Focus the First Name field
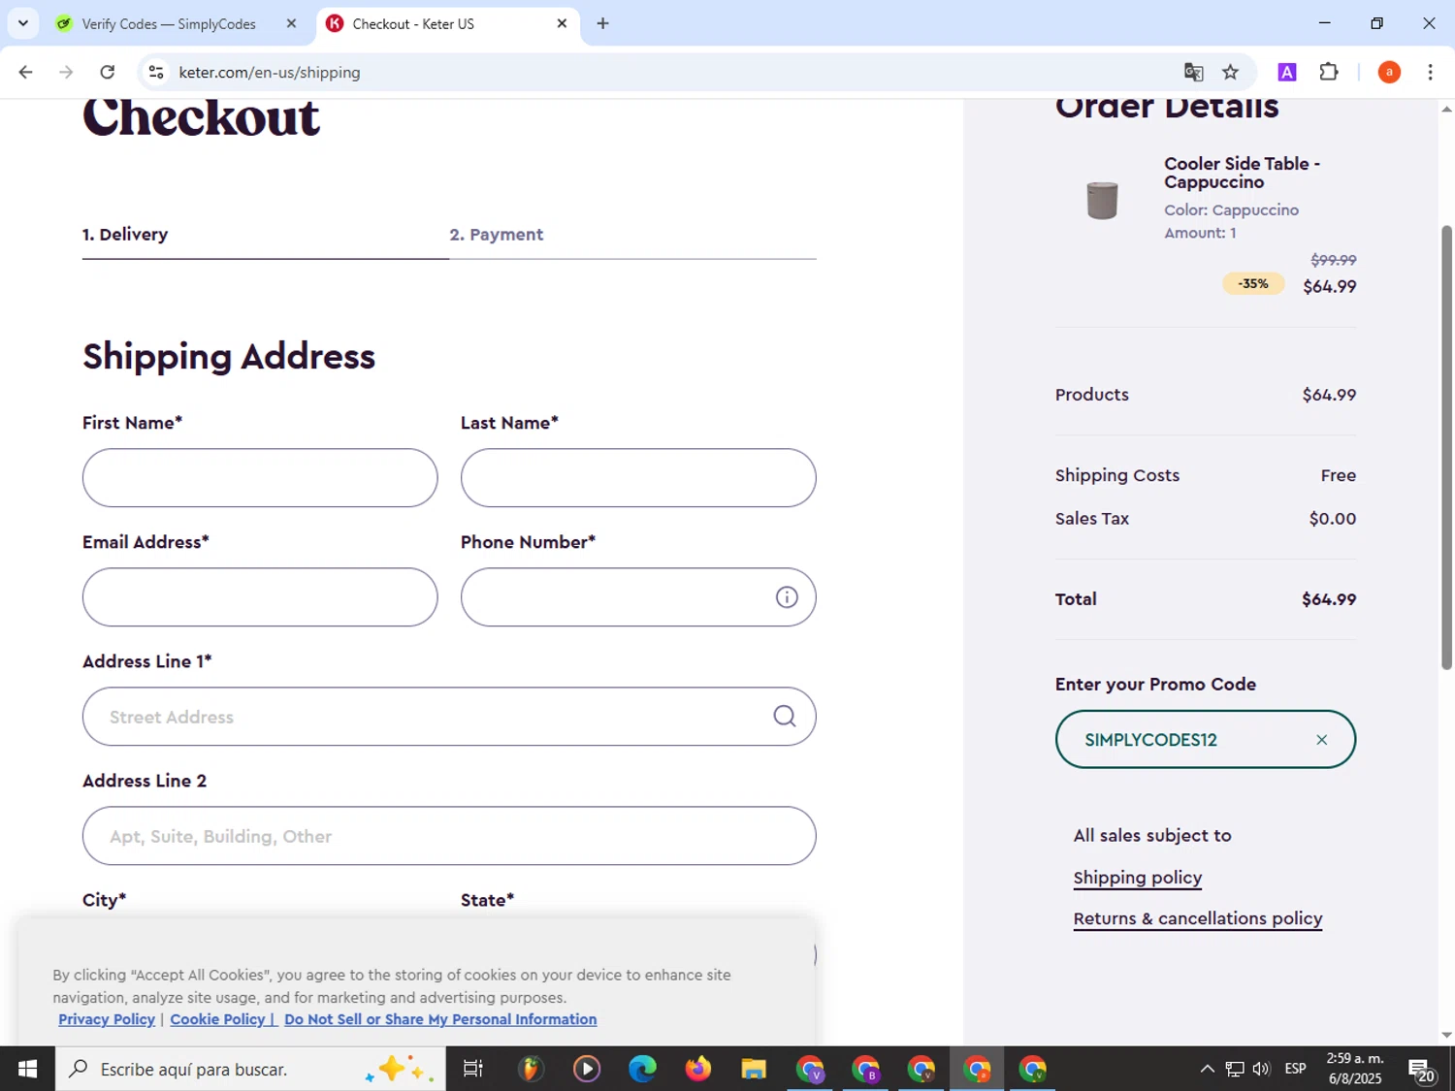This screenshot has width=1455, height=1091. pyautogui.click(x=260, y=477)
